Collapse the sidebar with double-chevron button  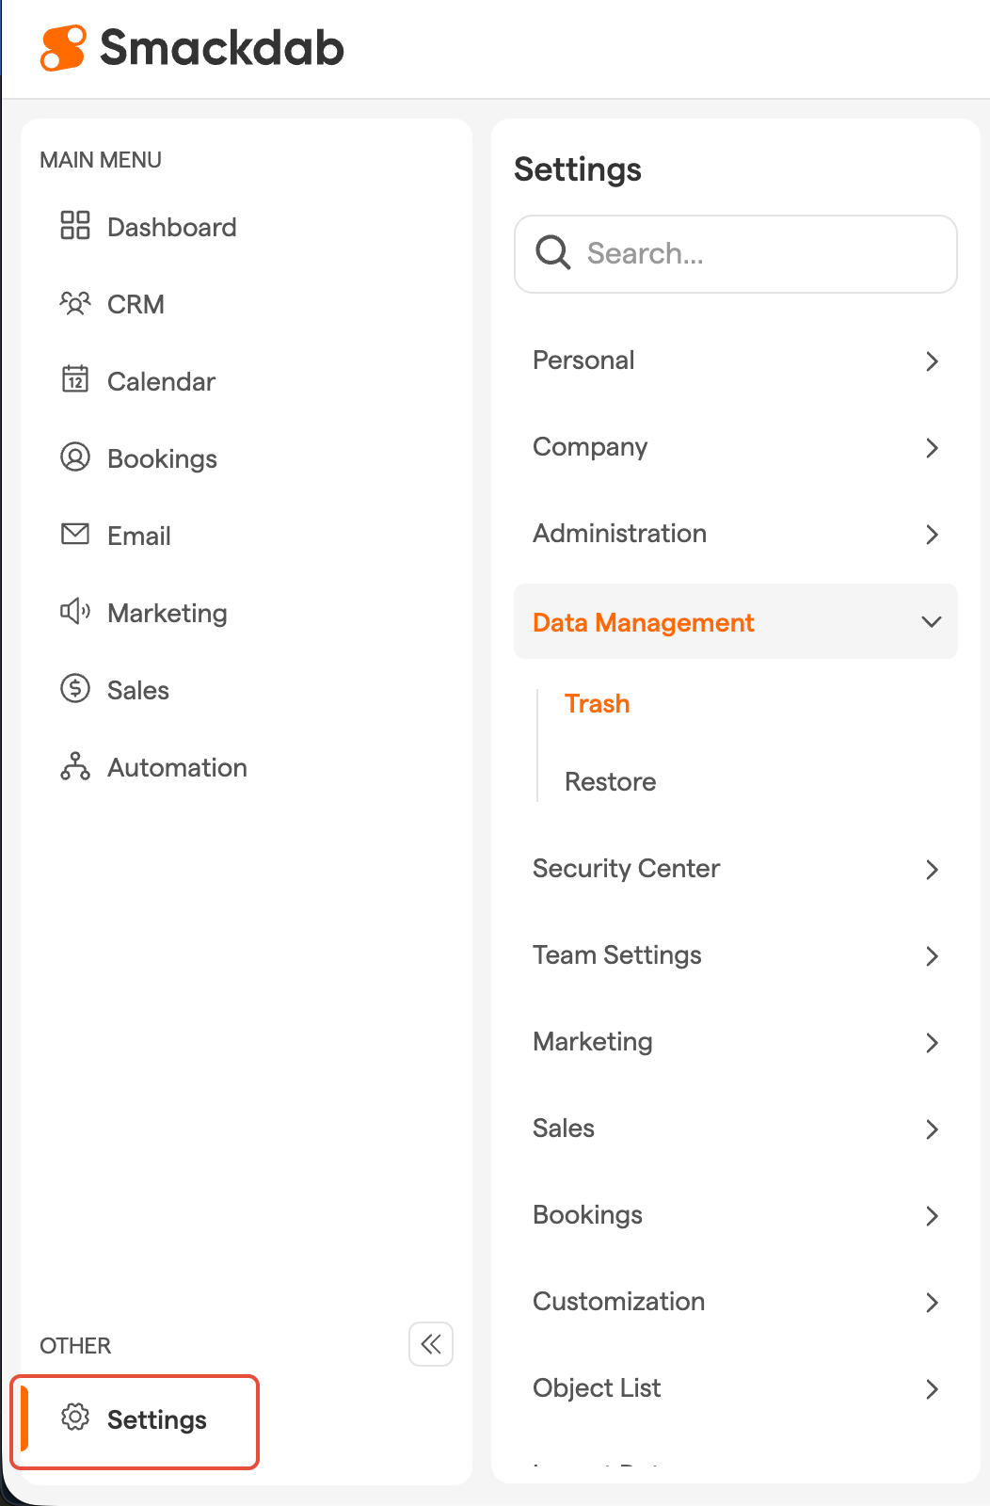[x=431, y=1344]
